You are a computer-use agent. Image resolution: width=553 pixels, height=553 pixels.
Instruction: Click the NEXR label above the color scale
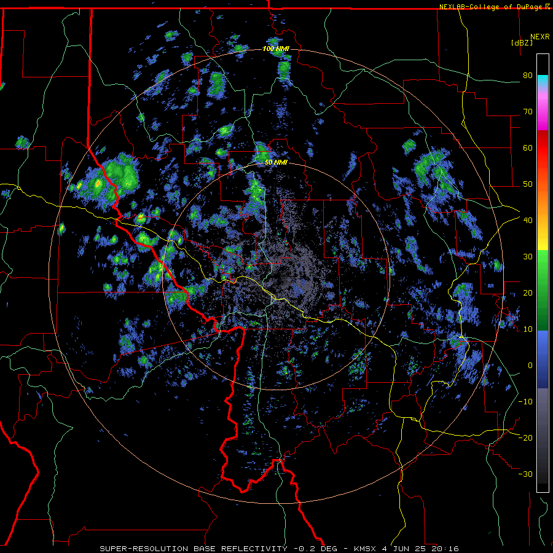540,37
